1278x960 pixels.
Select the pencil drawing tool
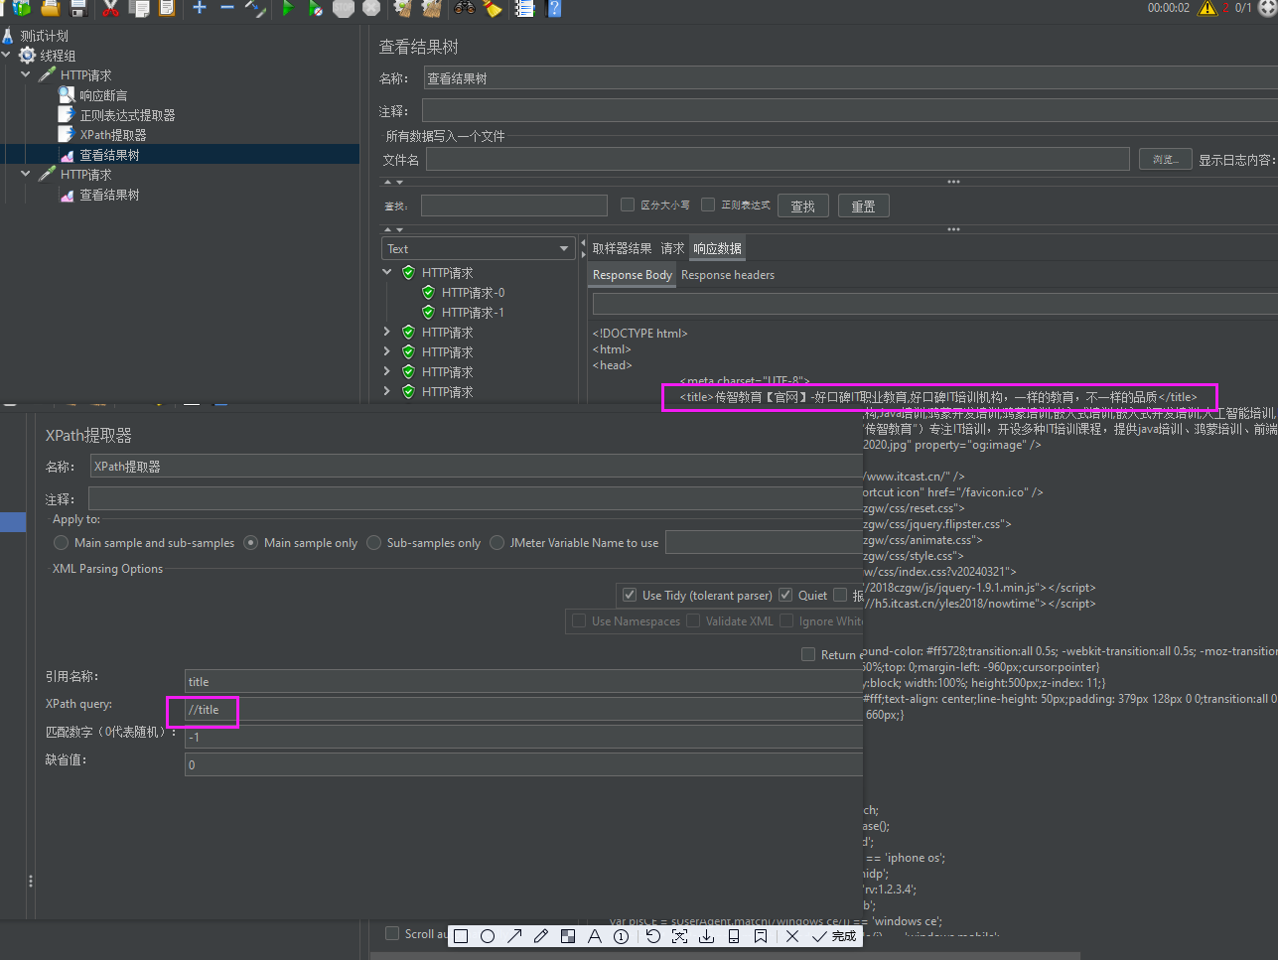541,936
